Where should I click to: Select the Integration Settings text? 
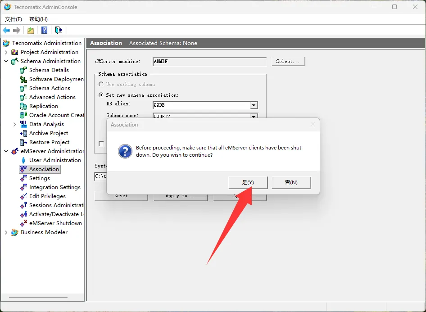click(55, 187)
